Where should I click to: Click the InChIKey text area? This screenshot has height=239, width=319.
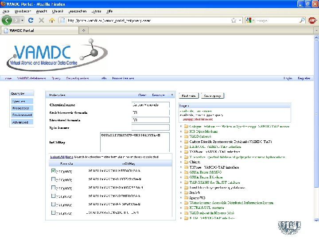click(135, 142)
